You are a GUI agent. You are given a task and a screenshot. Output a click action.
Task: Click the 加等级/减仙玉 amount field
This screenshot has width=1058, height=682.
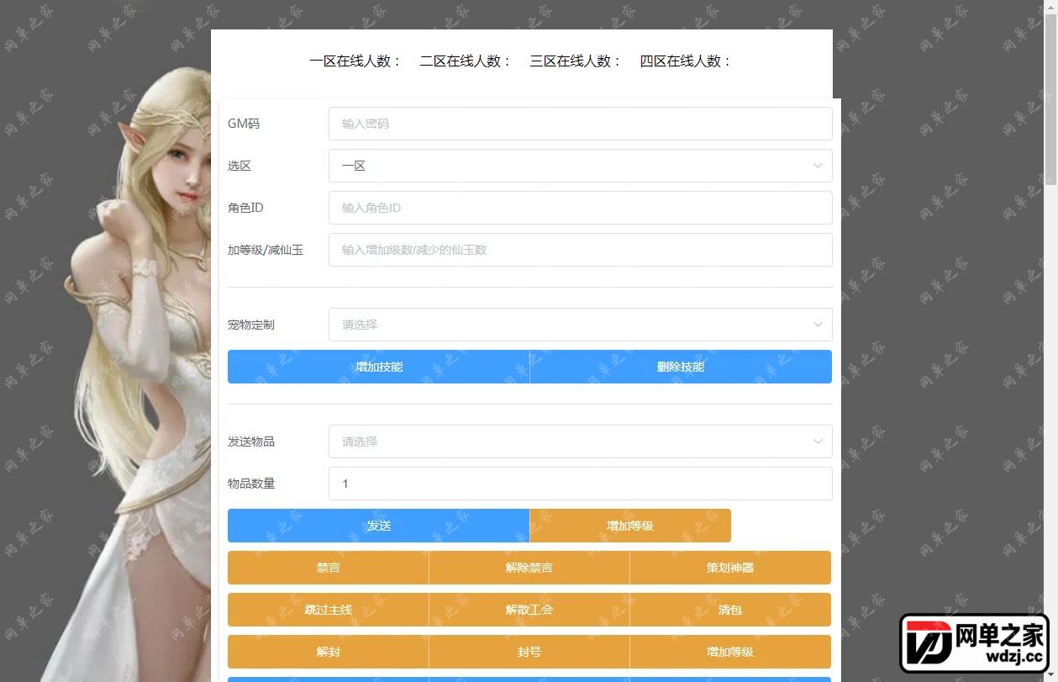pos(580,250)
